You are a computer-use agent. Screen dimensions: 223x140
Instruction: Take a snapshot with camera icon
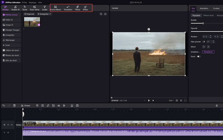177,100
